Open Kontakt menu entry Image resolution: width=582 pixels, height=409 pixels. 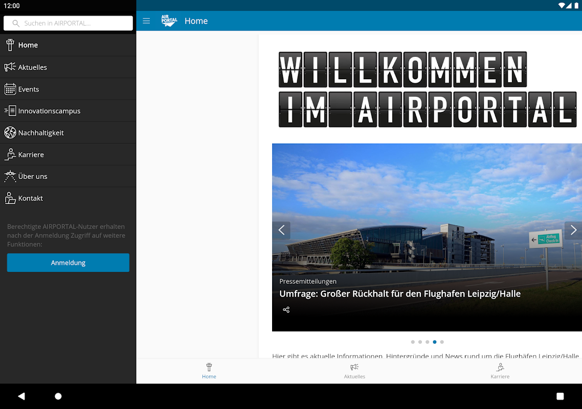68,198
